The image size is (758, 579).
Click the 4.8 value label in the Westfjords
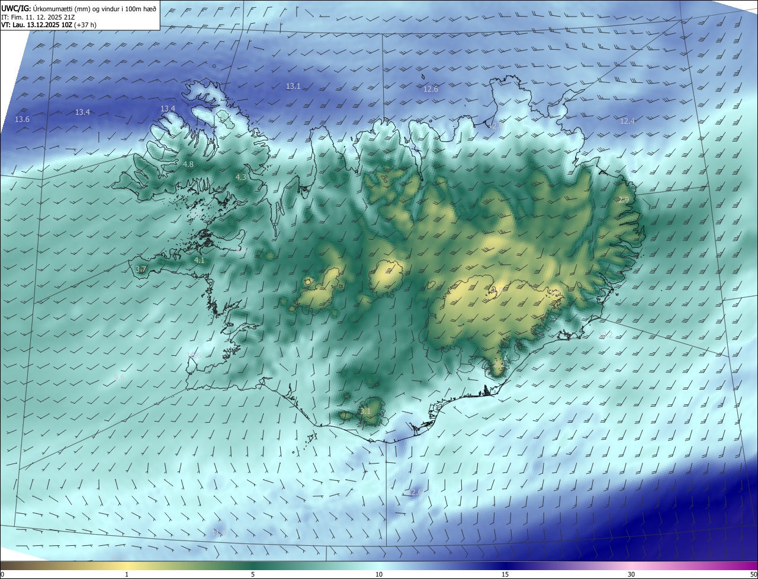188,164
